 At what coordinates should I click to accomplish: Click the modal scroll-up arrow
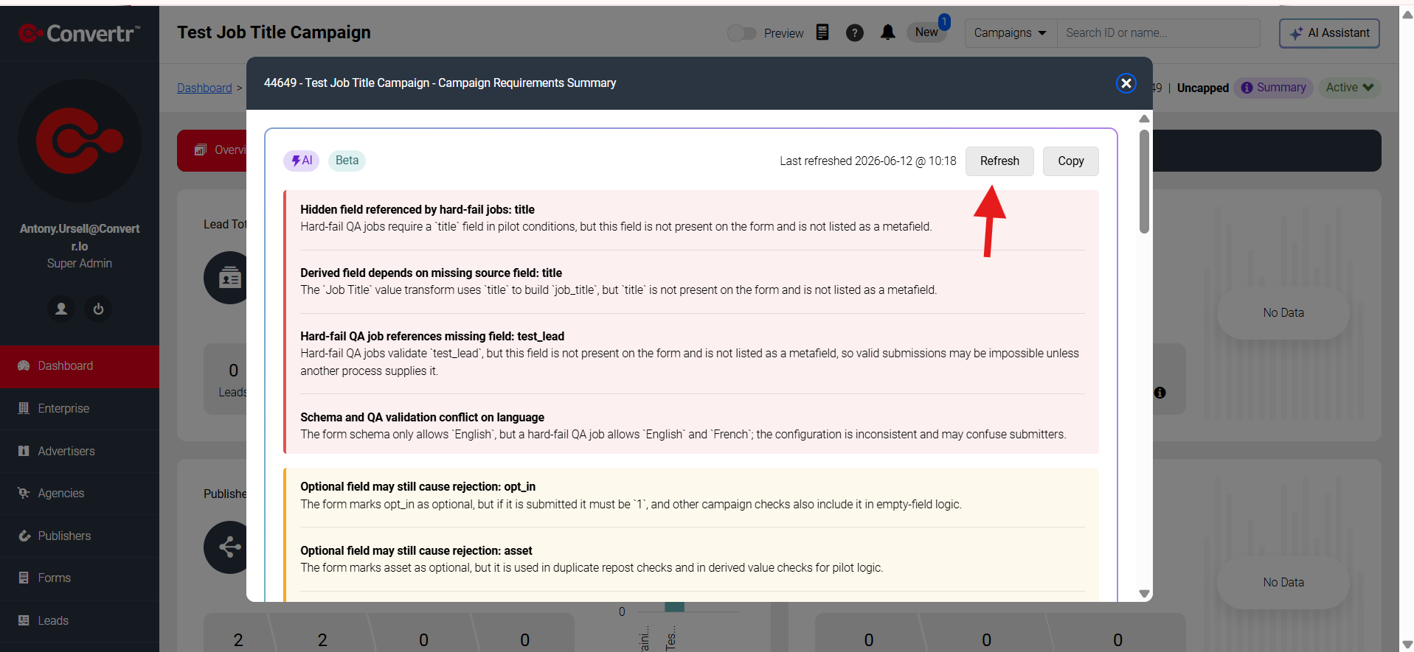pyautogui.click(x=1144, y=119)
